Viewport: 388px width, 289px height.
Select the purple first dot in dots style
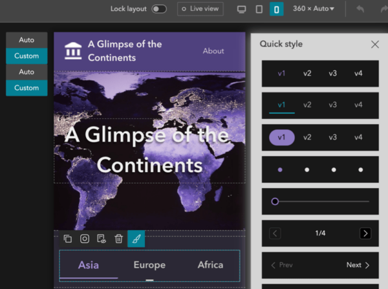(280, 170)
